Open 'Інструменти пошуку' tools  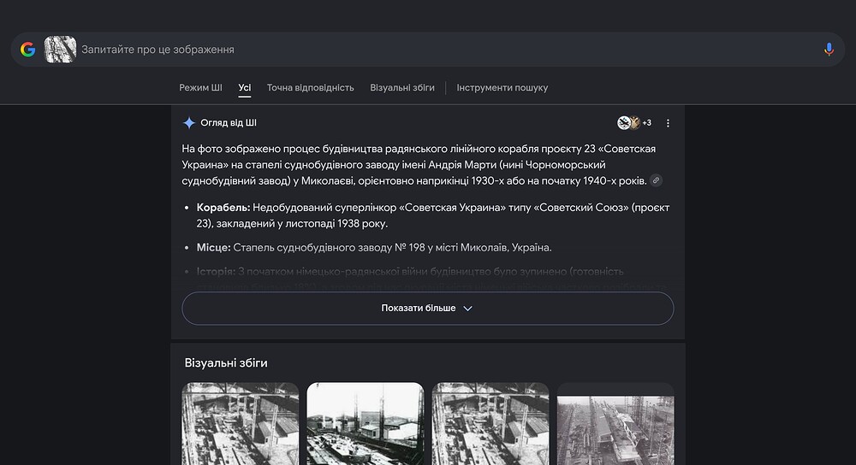click(502, 88)
